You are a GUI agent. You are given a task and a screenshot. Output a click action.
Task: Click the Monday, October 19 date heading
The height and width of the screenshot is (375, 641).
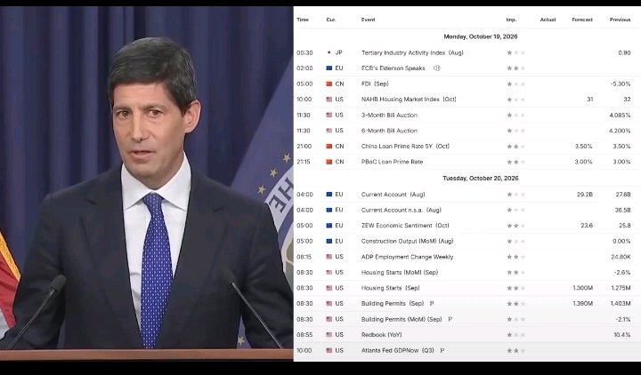[481, 36]
